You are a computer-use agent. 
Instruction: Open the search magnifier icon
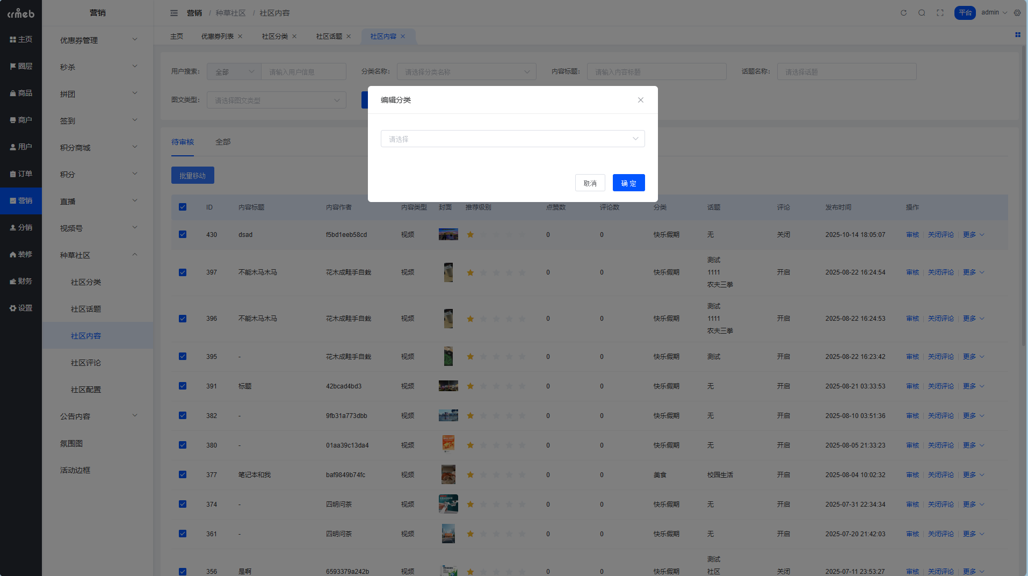pos(922,13)
